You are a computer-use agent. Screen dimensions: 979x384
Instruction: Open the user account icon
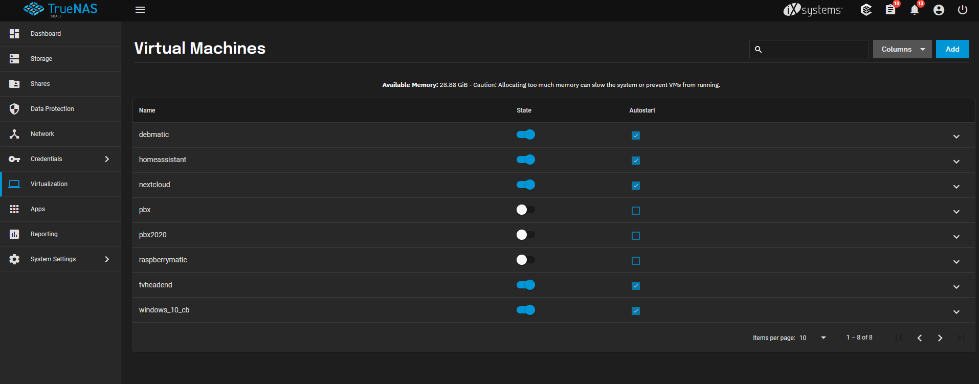coord(939,10)
